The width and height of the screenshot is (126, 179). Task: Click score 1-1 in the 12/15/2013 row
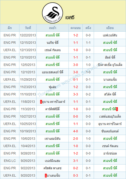(76, 43)
